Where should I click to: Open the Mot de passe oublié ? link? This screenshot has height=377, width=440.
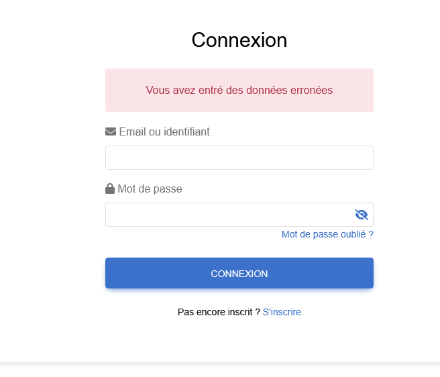(x=327, y=234)
